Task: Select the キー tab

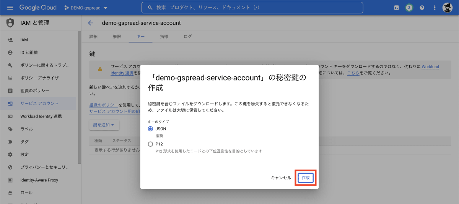Action: tap(140, 37)
